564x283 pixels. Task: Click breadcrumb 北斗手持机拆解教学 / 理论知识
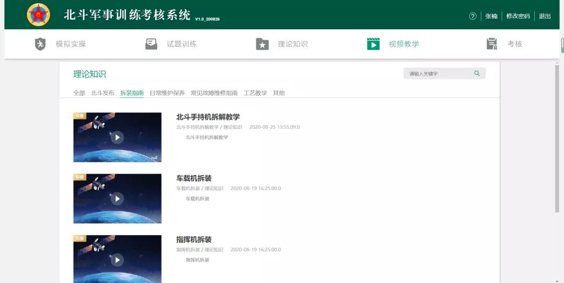[x=209, y=127]
